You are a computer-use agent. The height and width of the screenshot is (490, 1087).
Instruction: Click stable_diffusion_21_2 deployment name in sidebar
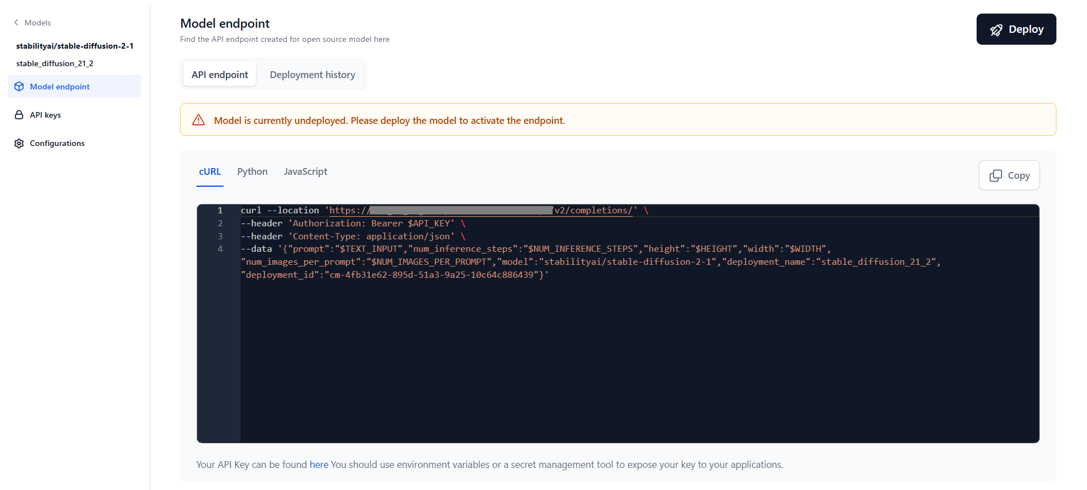55,63
